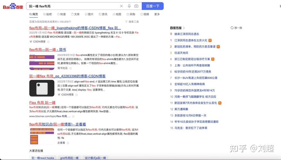Open the 视频 tab
The image size is (281, 160).
click(145, 14)
